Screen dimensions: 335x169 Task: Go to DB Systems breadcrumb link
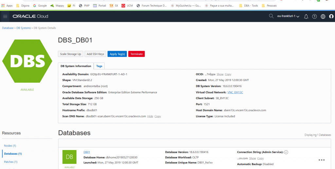pos(24,28)
